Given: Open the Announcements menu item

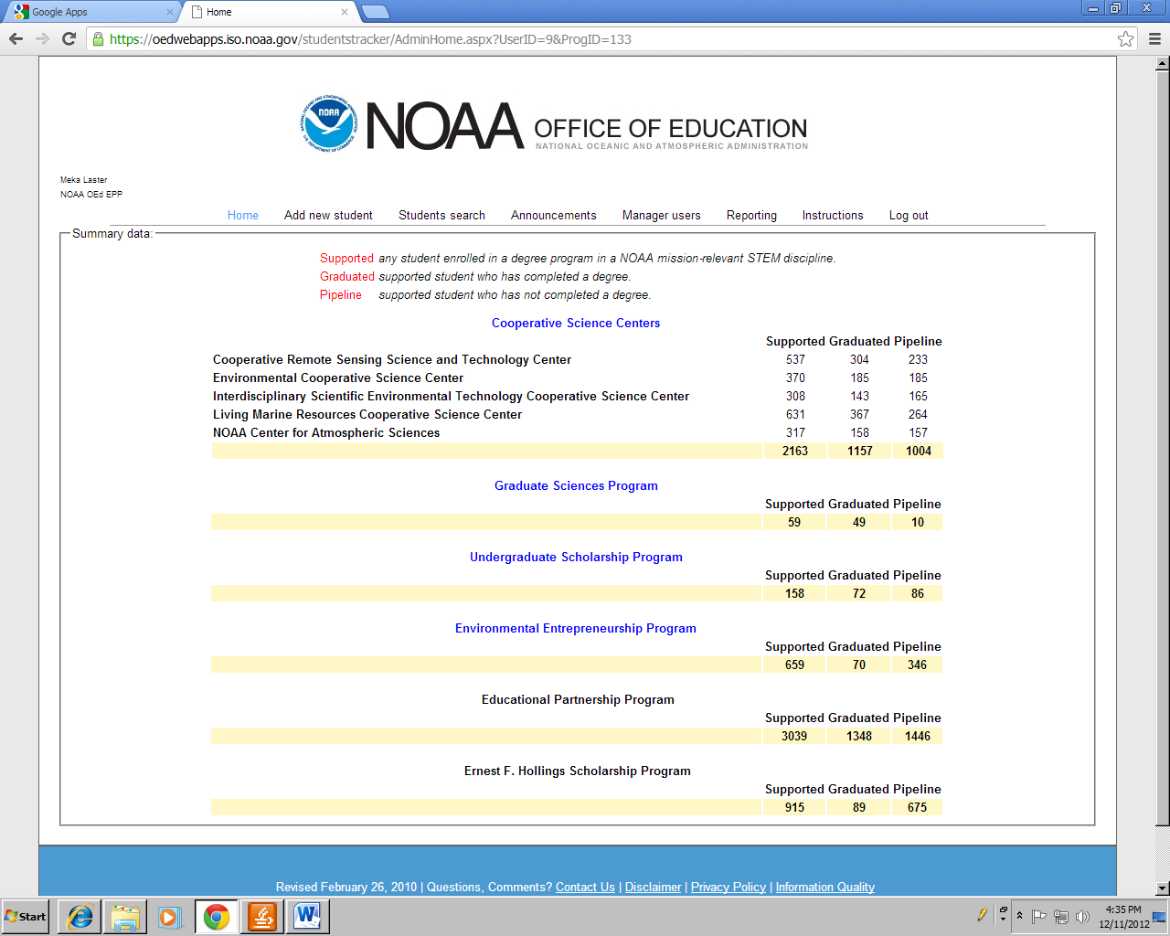Looking at the screenshot, I should (554, 216).
